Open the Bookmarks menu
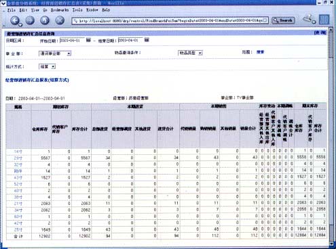Viewport: 336px width, 249px height. (60, 10)
